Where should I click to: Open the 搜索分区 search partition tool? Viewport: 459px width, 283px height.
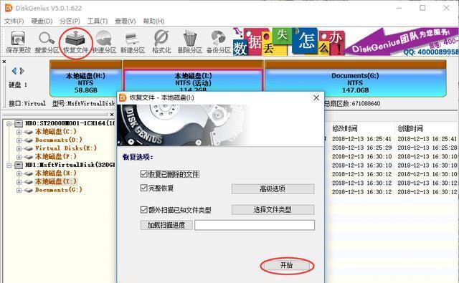(x=47, y=42)
